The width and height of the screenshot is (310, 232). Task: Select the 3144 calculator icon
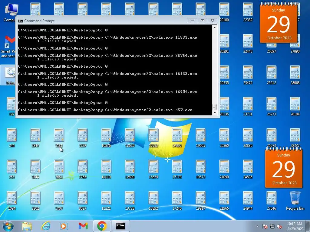pos(35,169)
